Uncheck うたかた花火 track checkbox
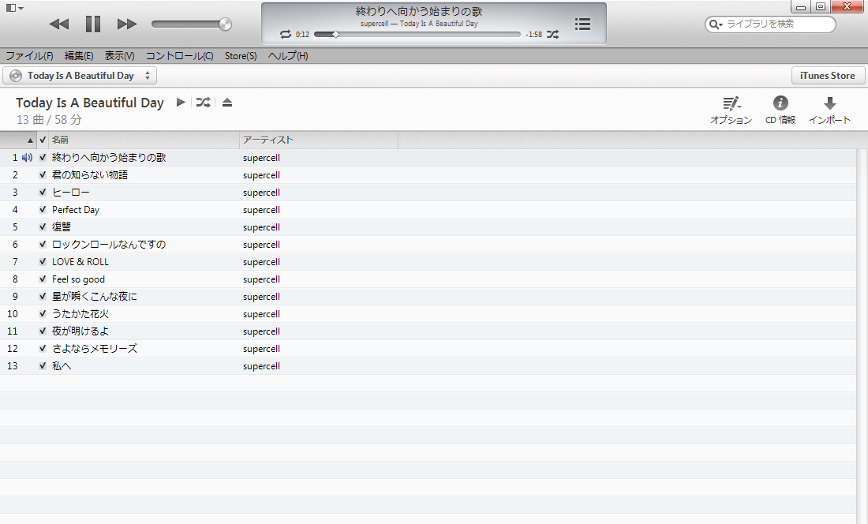Screen dimensions: 868x524 click(x=43, y=314)
